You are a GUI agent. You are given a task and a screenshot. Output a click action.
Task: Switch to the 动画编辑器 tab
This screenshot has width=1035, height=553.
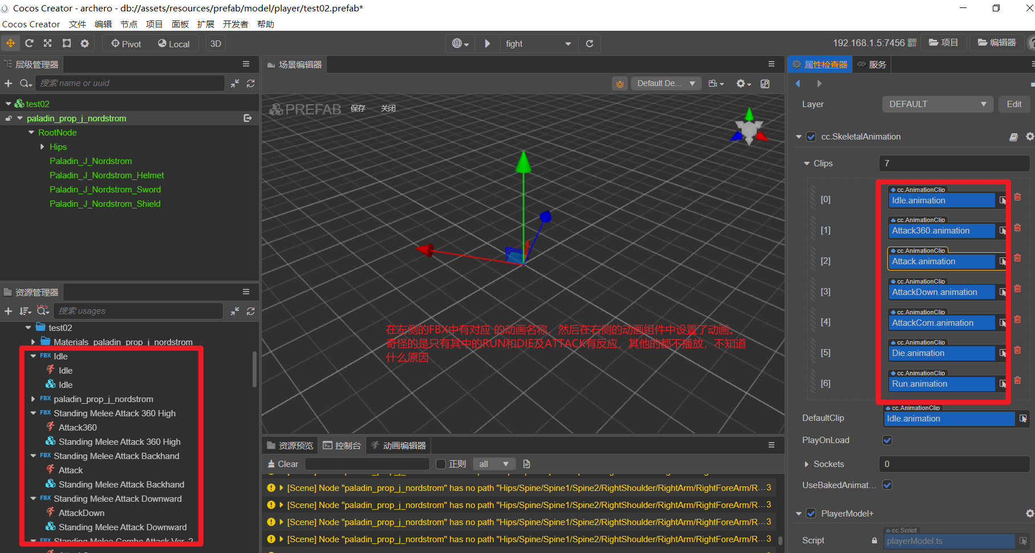click(x=399, y=445)
